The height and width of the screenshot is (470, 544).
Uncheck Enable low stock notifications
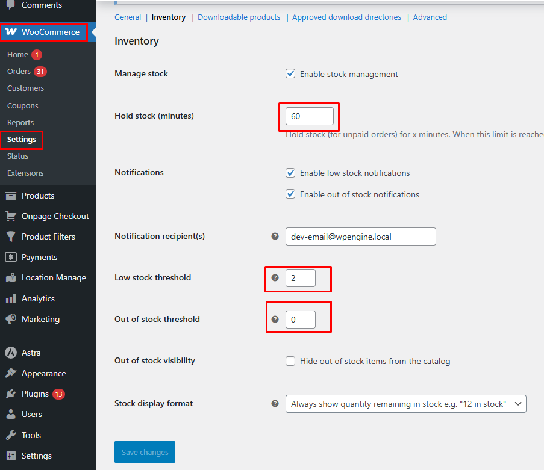[x=290, y=173]
